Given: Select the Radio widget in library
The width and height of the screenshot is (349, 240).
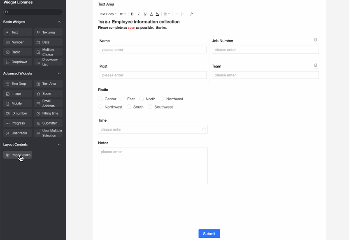Looking at the screenshot, I should (x=18, y=52).
